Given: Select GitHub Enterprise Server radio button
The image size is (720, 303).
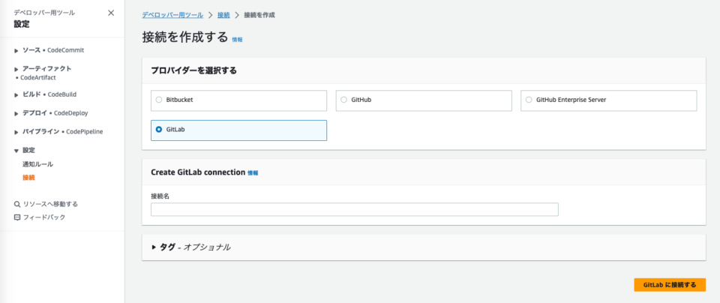Looking at the screenshot, I should tap(529, 100).
